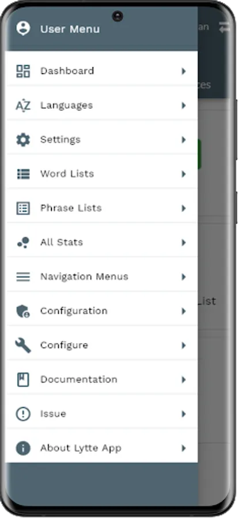This screenshot has width=239, height=518.
Task: Select the Word Lists menu item
Action: tap(102, 174)
